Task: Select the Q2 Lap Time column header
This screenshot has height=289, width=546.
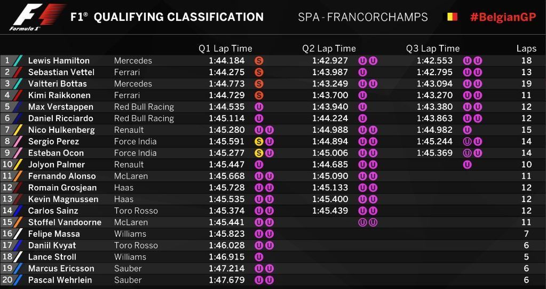Action: click(x=329, y=49)
